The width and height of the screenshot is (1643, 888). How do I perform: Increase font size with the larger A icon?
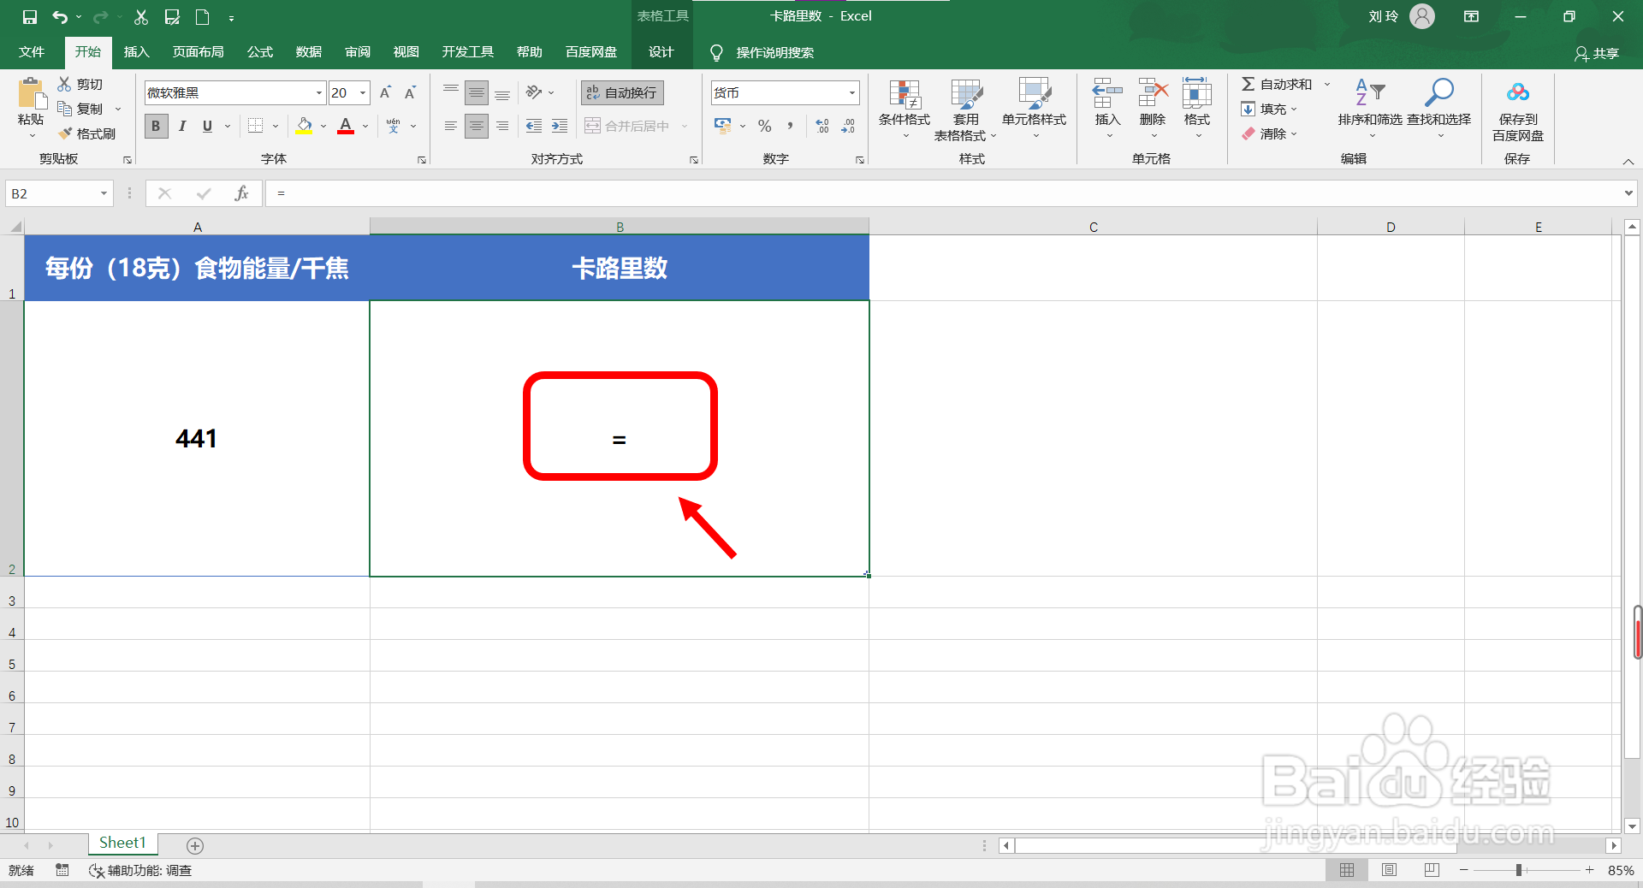(x=385, y=92)
